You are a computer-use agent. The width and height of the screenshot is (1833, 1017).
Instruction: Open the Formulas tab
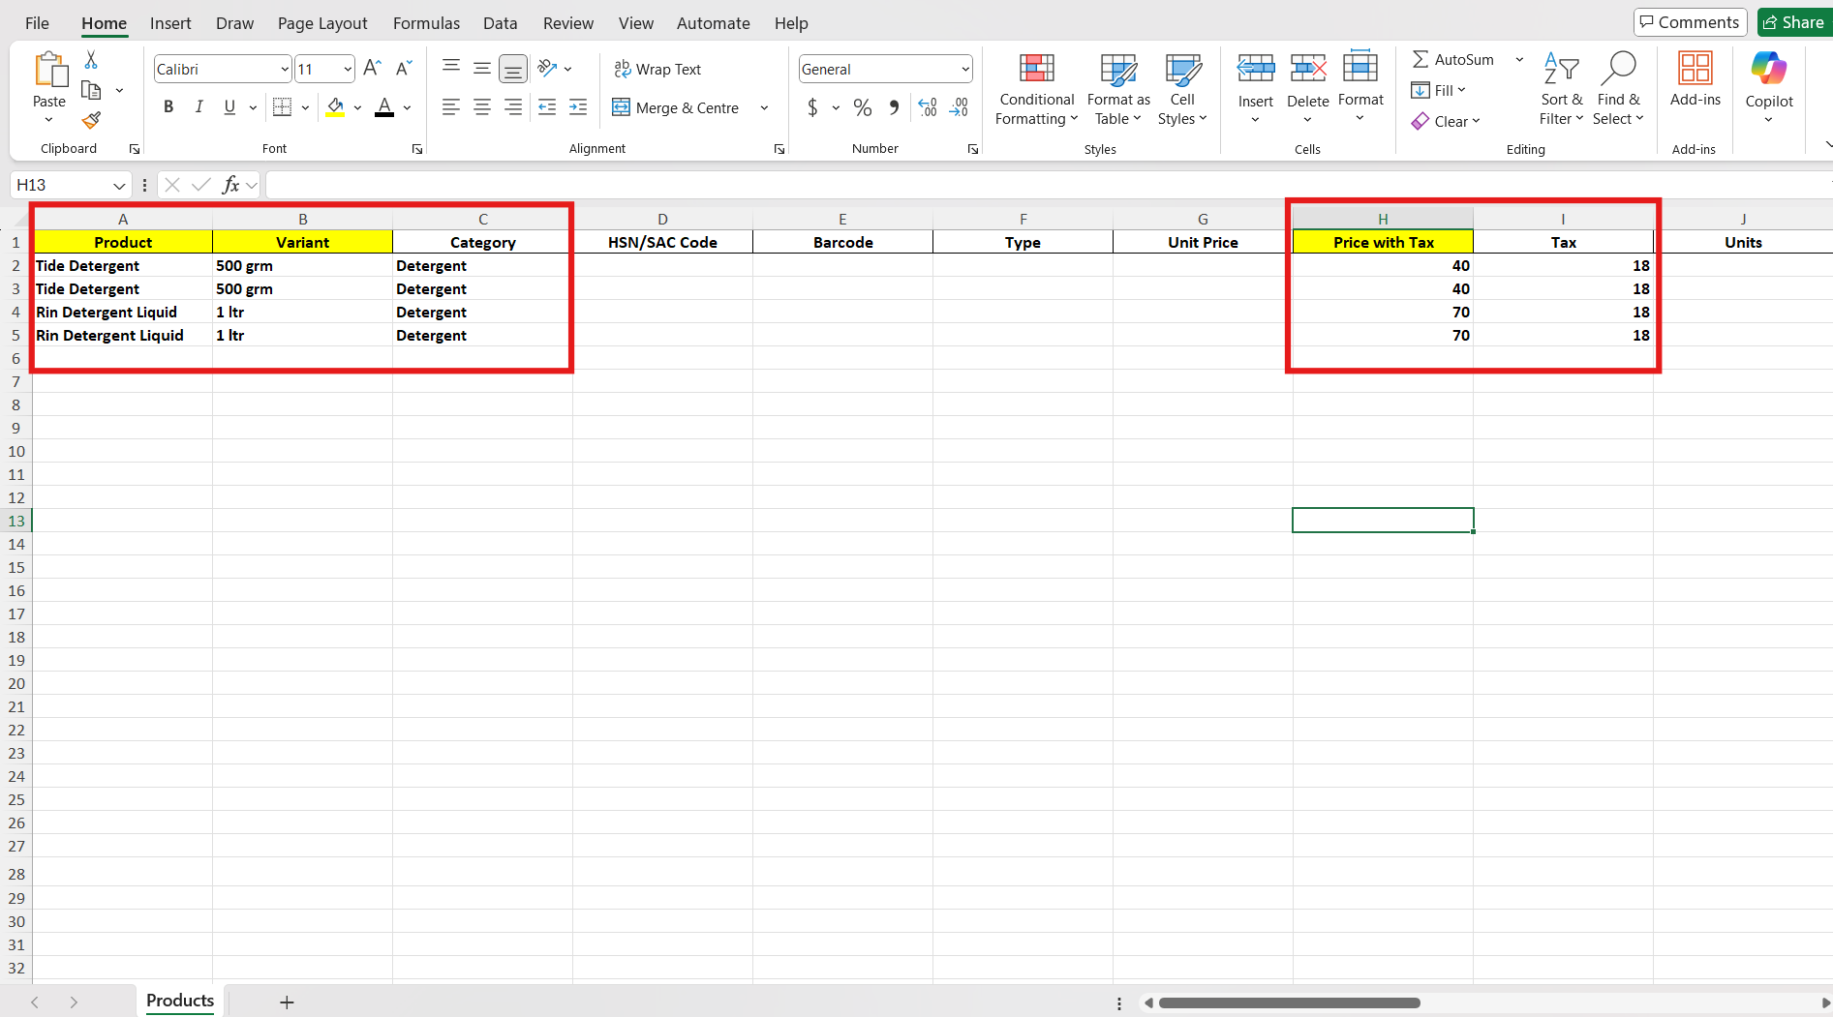coord(426,23)
